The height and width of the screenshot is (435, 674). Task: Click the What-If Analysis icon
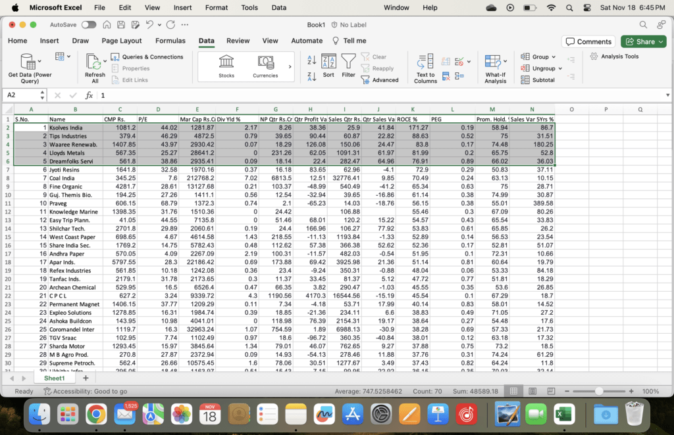pyautogui.click(x=492, y=62)
